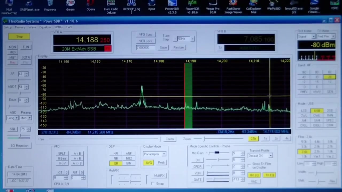Click the Save frequency button
Screen dimensions: 342x192
pos(163,47)
